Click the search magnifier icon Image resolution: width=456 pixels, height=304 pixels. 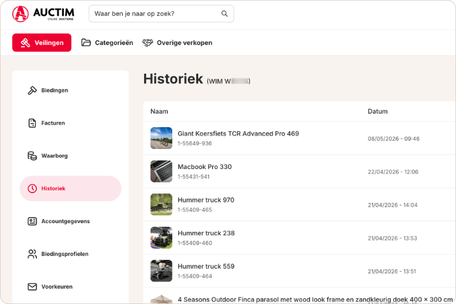pos(224,13)
